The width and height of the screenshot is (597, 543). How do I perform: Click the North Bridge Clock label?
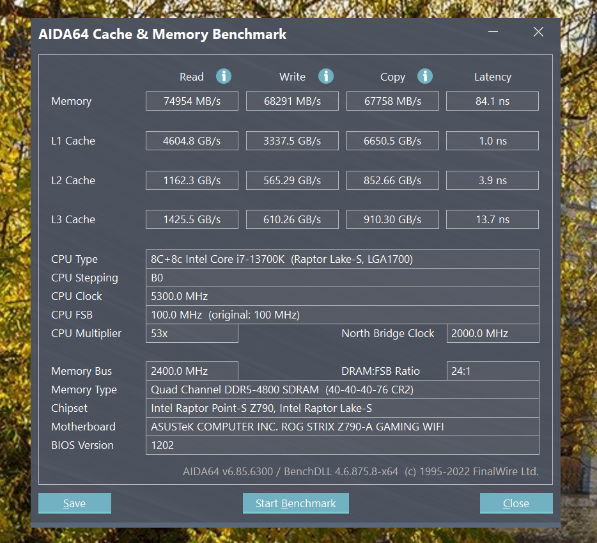pos(387,333)
